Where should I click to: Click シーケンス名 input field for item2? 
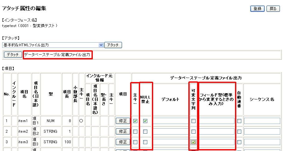262,131
